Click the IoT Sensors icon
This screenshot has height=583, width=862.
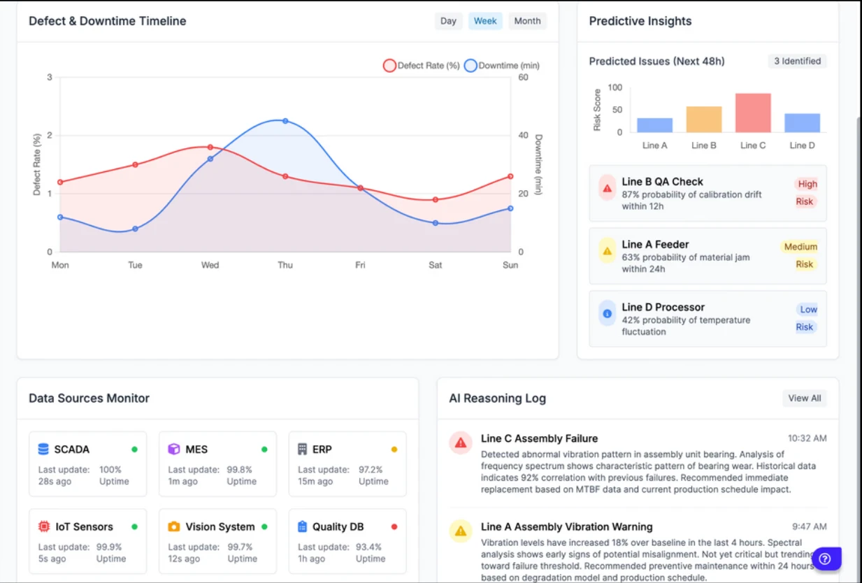point(42,526)
